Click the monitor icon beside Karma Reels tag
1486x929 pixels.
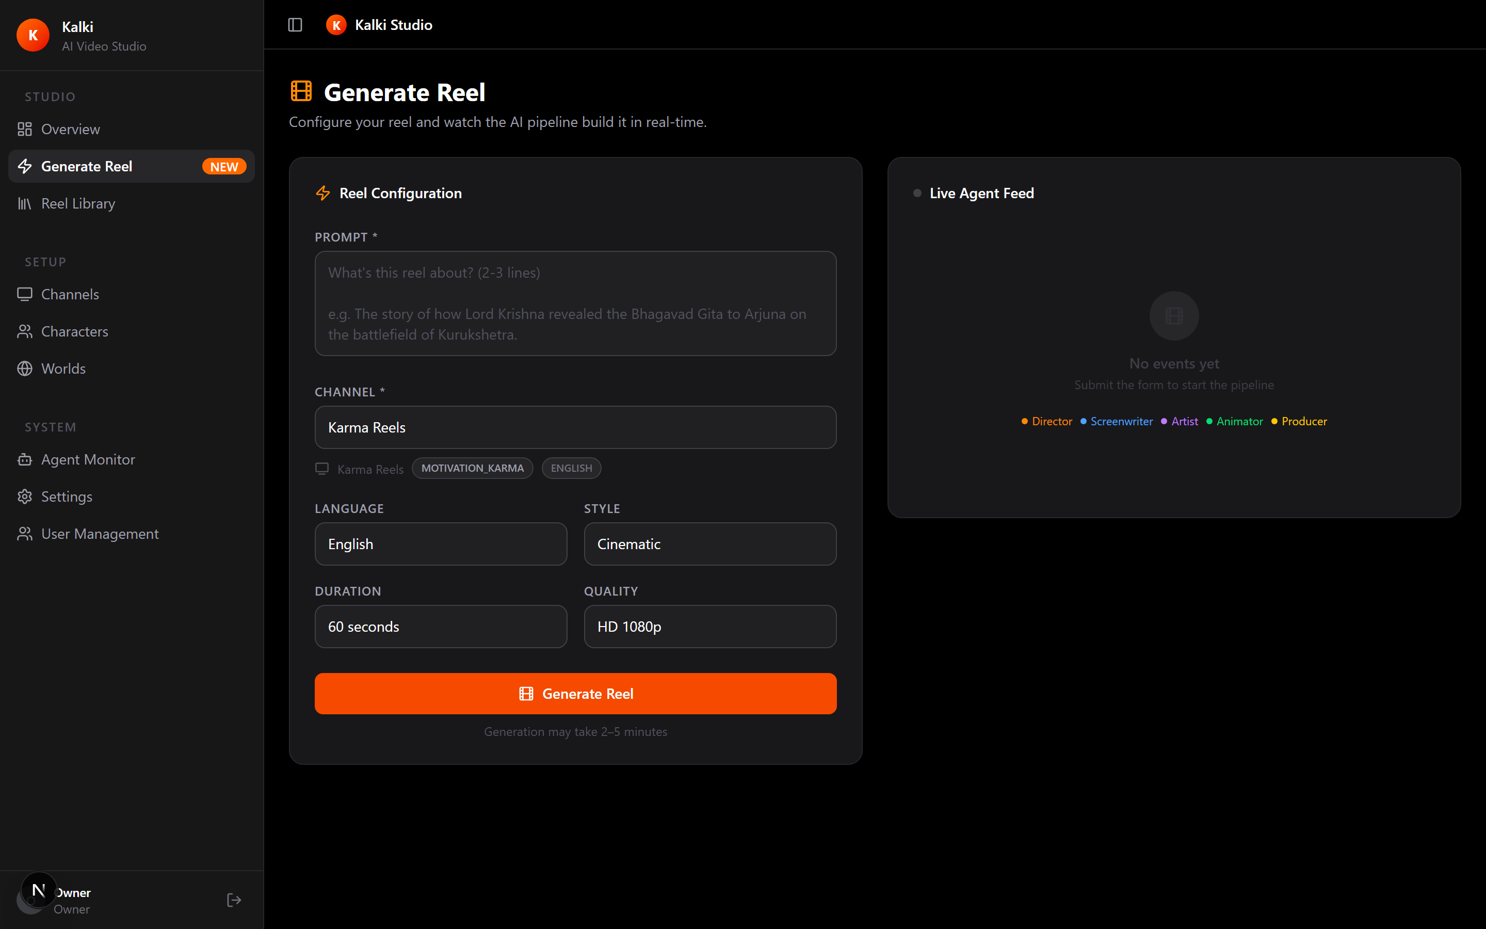pyautogui.click(x=322, y=469)
